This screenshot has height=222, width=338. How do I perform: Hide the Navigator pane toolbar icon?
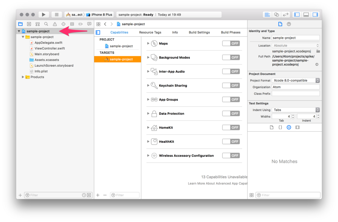pyautogui.click(x=297, y=14)
